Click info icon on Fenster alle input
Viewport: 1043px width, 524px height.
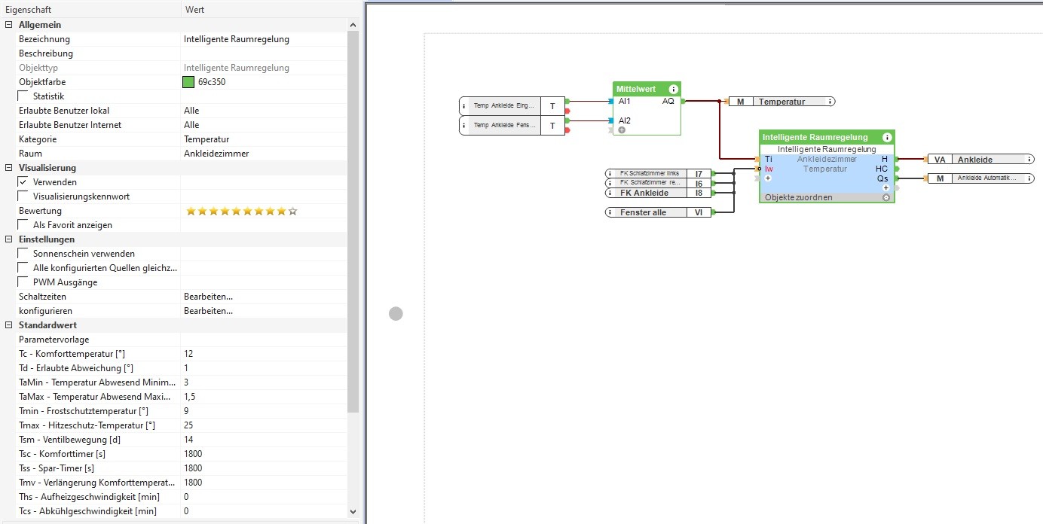click(610, 212)
